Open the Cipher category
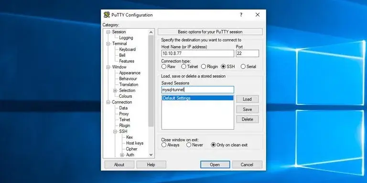Viewport: 367px width, 183px height. pyautogui.click(x=131, y=149)
